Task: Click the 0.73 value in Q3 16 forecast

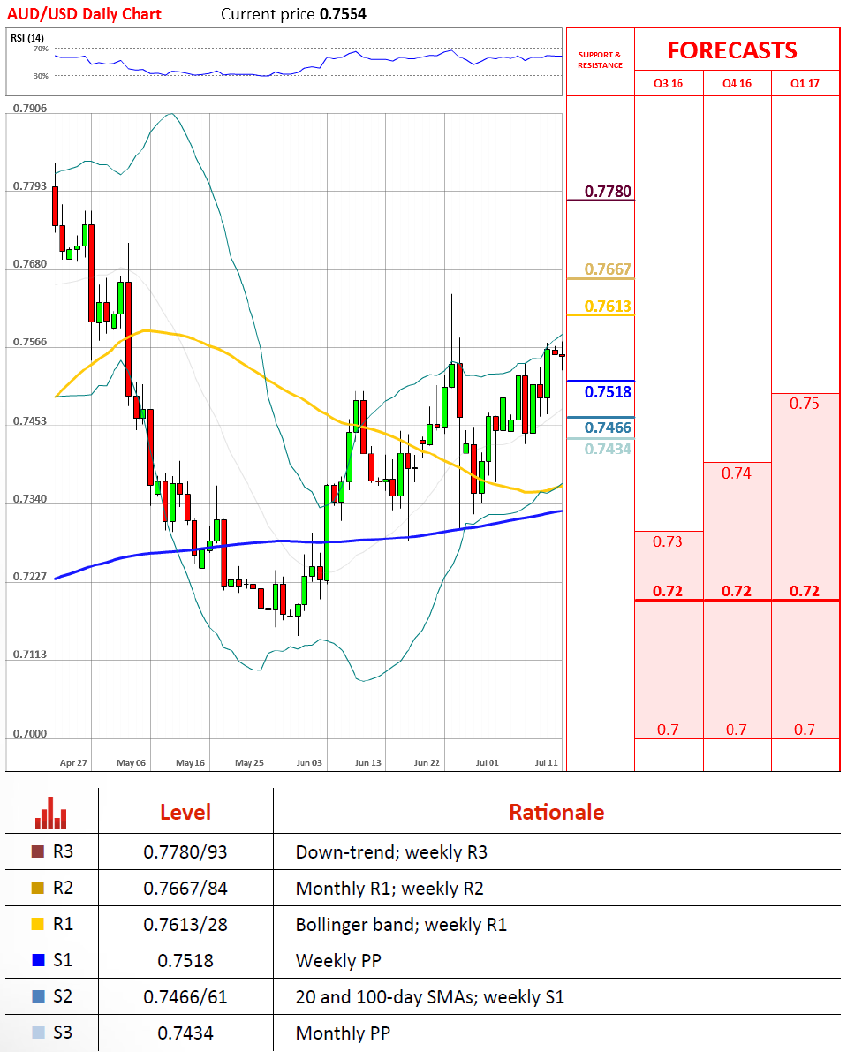Action: (668, 541)
